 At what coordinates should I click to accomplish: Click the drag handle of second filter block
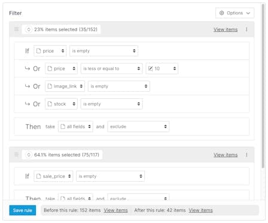pos(17,155)
